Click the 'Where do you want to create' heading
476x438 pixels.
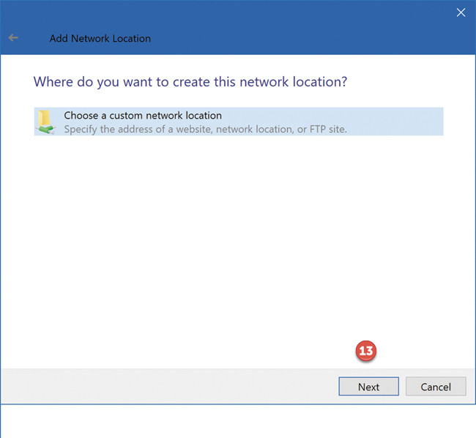point(146,81)
